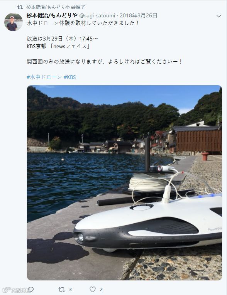View the like count of 2
The width and height of the screenshot is (227, 295).
point(101,289)
